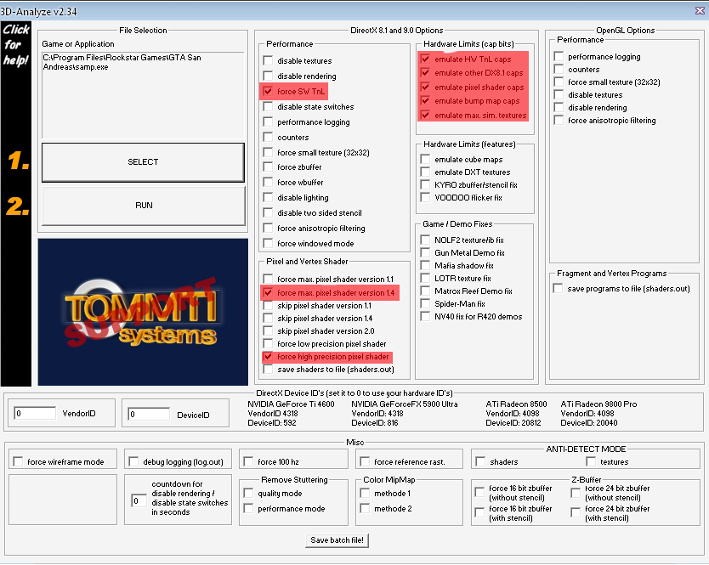Screen dimensions: 709x565
Task: Uncheck force SW TnL option
Action: tap(269, 92)
